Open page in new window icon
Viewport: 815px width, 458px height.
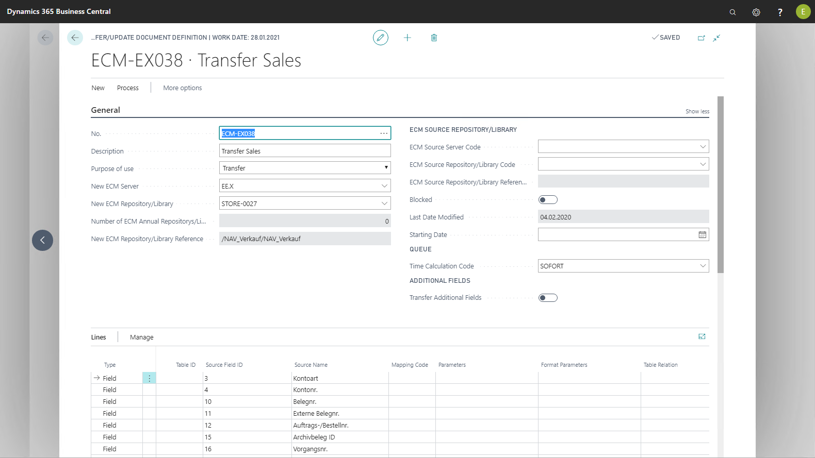click(x=701, y=38)
